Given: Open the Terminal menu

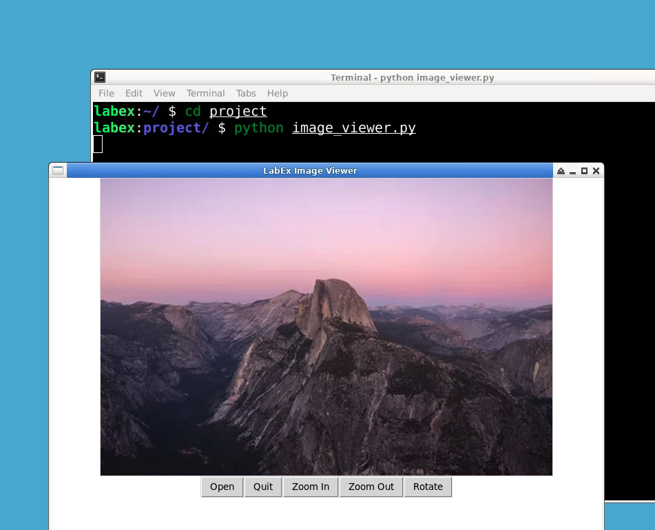Looking at the screenshot, I should [x=205, y=93].
